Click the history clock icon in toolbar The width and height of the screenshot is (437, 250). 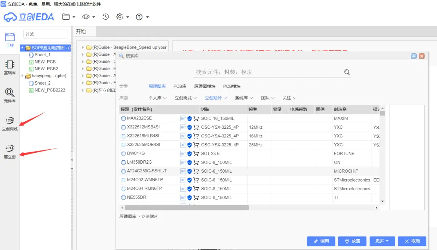click(x=106, y=17)
